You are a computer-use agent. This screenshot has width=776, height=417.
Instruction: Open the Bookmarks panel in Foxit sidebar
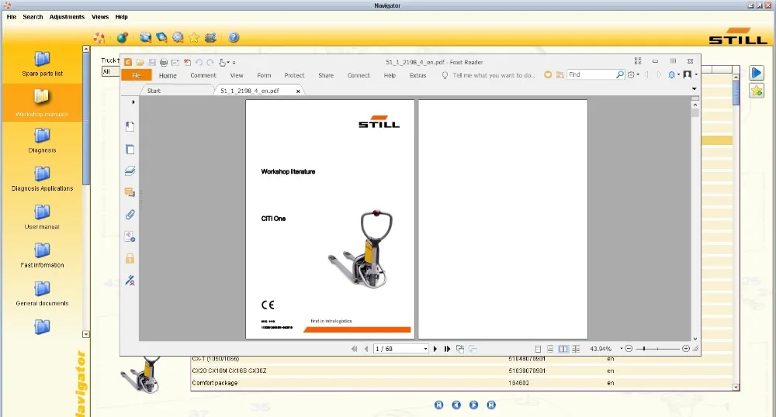pos(130,126)
